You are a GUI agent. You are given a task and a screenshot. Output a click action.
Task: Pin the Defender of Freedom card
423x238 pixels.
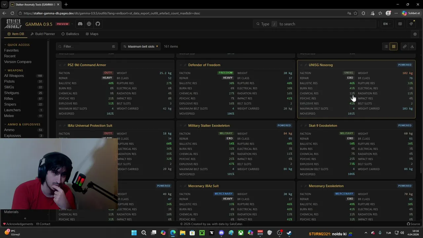coord(185,65)
